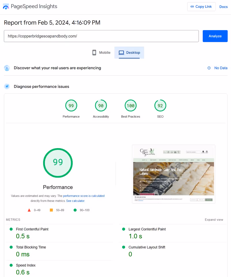Click the Diagnose performance issues icon

pos(7,86)
